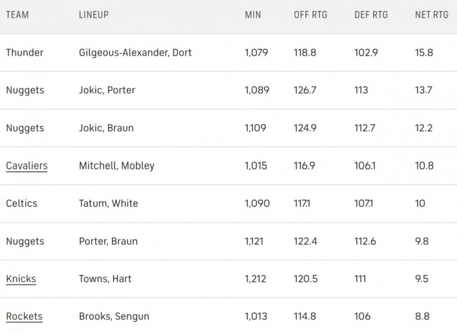Image resolution: width=457 pixels, height=334 pixels.
Task: Click the Brooks, Sengun lineup cell
Action: [x=114, y=317]
